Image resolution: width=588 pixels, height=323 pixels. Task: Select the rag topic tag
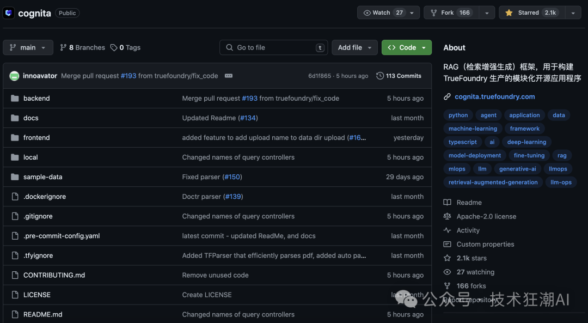click(562, 155)
